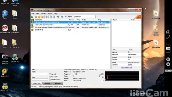This screenshot has height=97, width=172.
Task: Open the View menu
Action: [37, 13]
